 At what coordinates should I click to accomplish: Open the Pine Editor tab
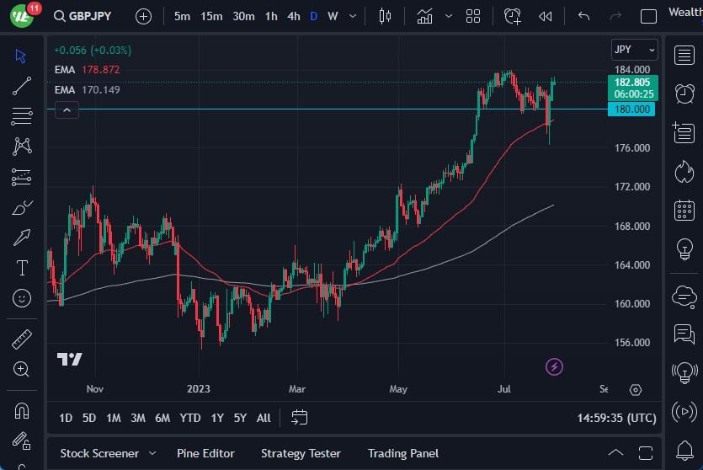[x=206, y=453]
